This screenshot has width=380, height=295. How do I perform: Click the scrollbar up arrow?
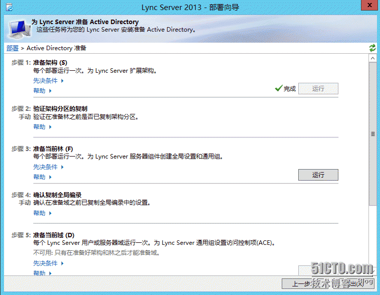click(x=372, y=58)
